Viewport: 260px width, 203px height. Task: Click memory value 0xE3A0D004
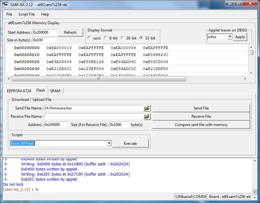pos(59,62)
